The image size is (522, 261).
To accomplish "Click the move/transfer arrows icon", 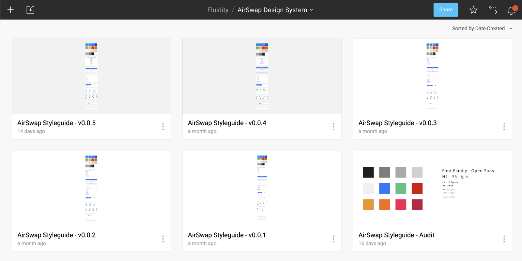I will (x=493, y=10).
